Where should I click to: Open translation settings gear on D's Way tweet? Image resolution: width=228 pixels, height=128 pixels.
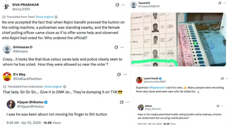(x=65, y=87)
